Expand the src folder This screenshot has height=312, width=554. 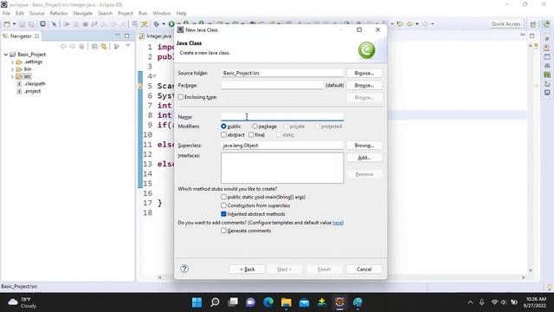(x=12, y=77)
